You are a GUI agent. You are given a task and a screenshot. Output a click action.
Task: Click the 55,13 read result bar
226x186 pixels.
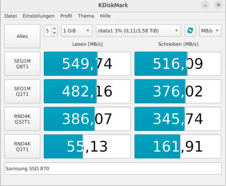tap(87, 147)
